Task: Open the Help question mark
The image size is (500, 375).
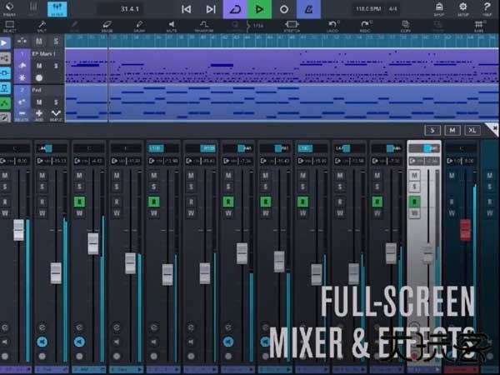Action: pyautogui.click(x=487, y=8)
